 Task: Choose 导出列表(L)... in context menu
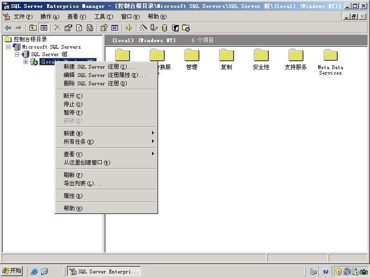pyautogui.click(x=106, y=183)
